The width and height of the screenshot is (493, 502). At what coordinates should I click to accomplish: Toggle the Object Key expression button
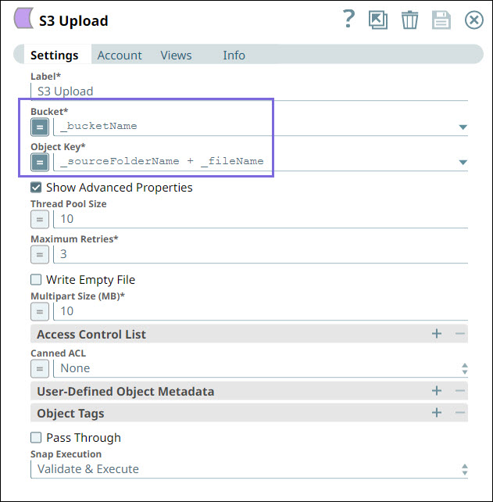pos(40,161)
